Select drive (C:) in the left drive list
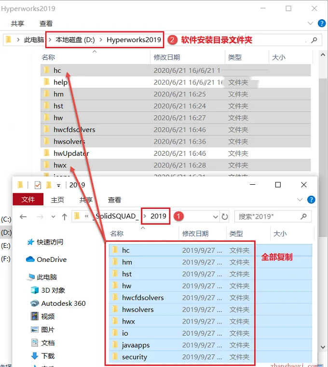Image resolution: width=328 pixels, height=367 pixels. coord(6,219)
